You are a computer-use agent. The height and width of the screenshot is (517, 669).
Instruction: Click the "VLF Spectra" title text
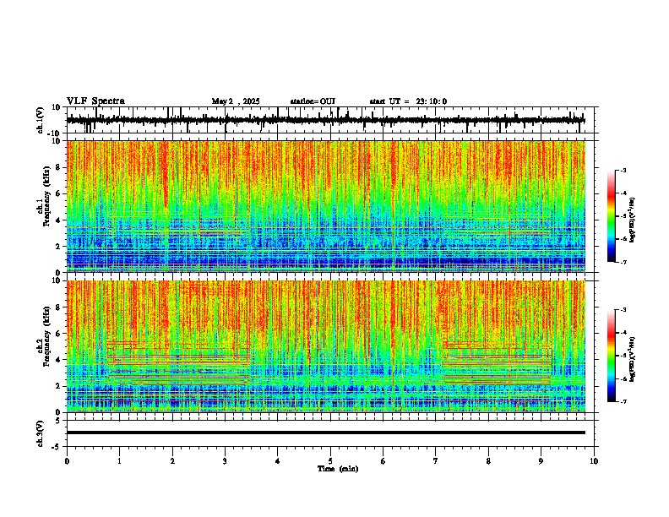(x=96, y=101)
